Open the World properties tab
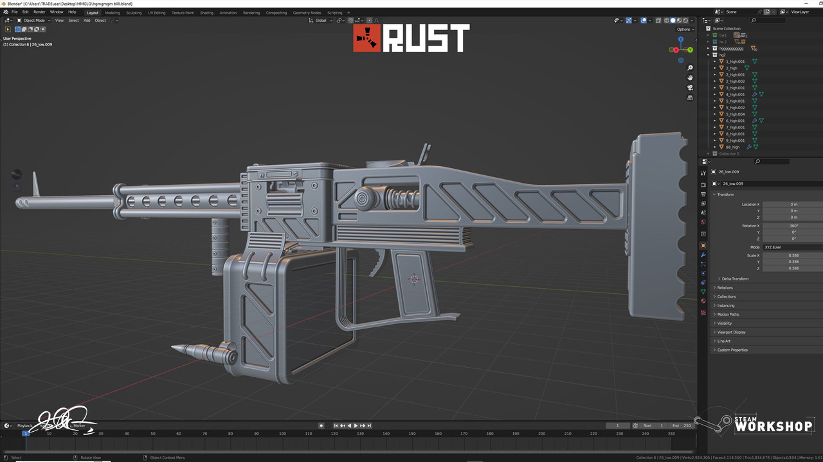Screen dimensions: 823x462 tap(703, 222)
